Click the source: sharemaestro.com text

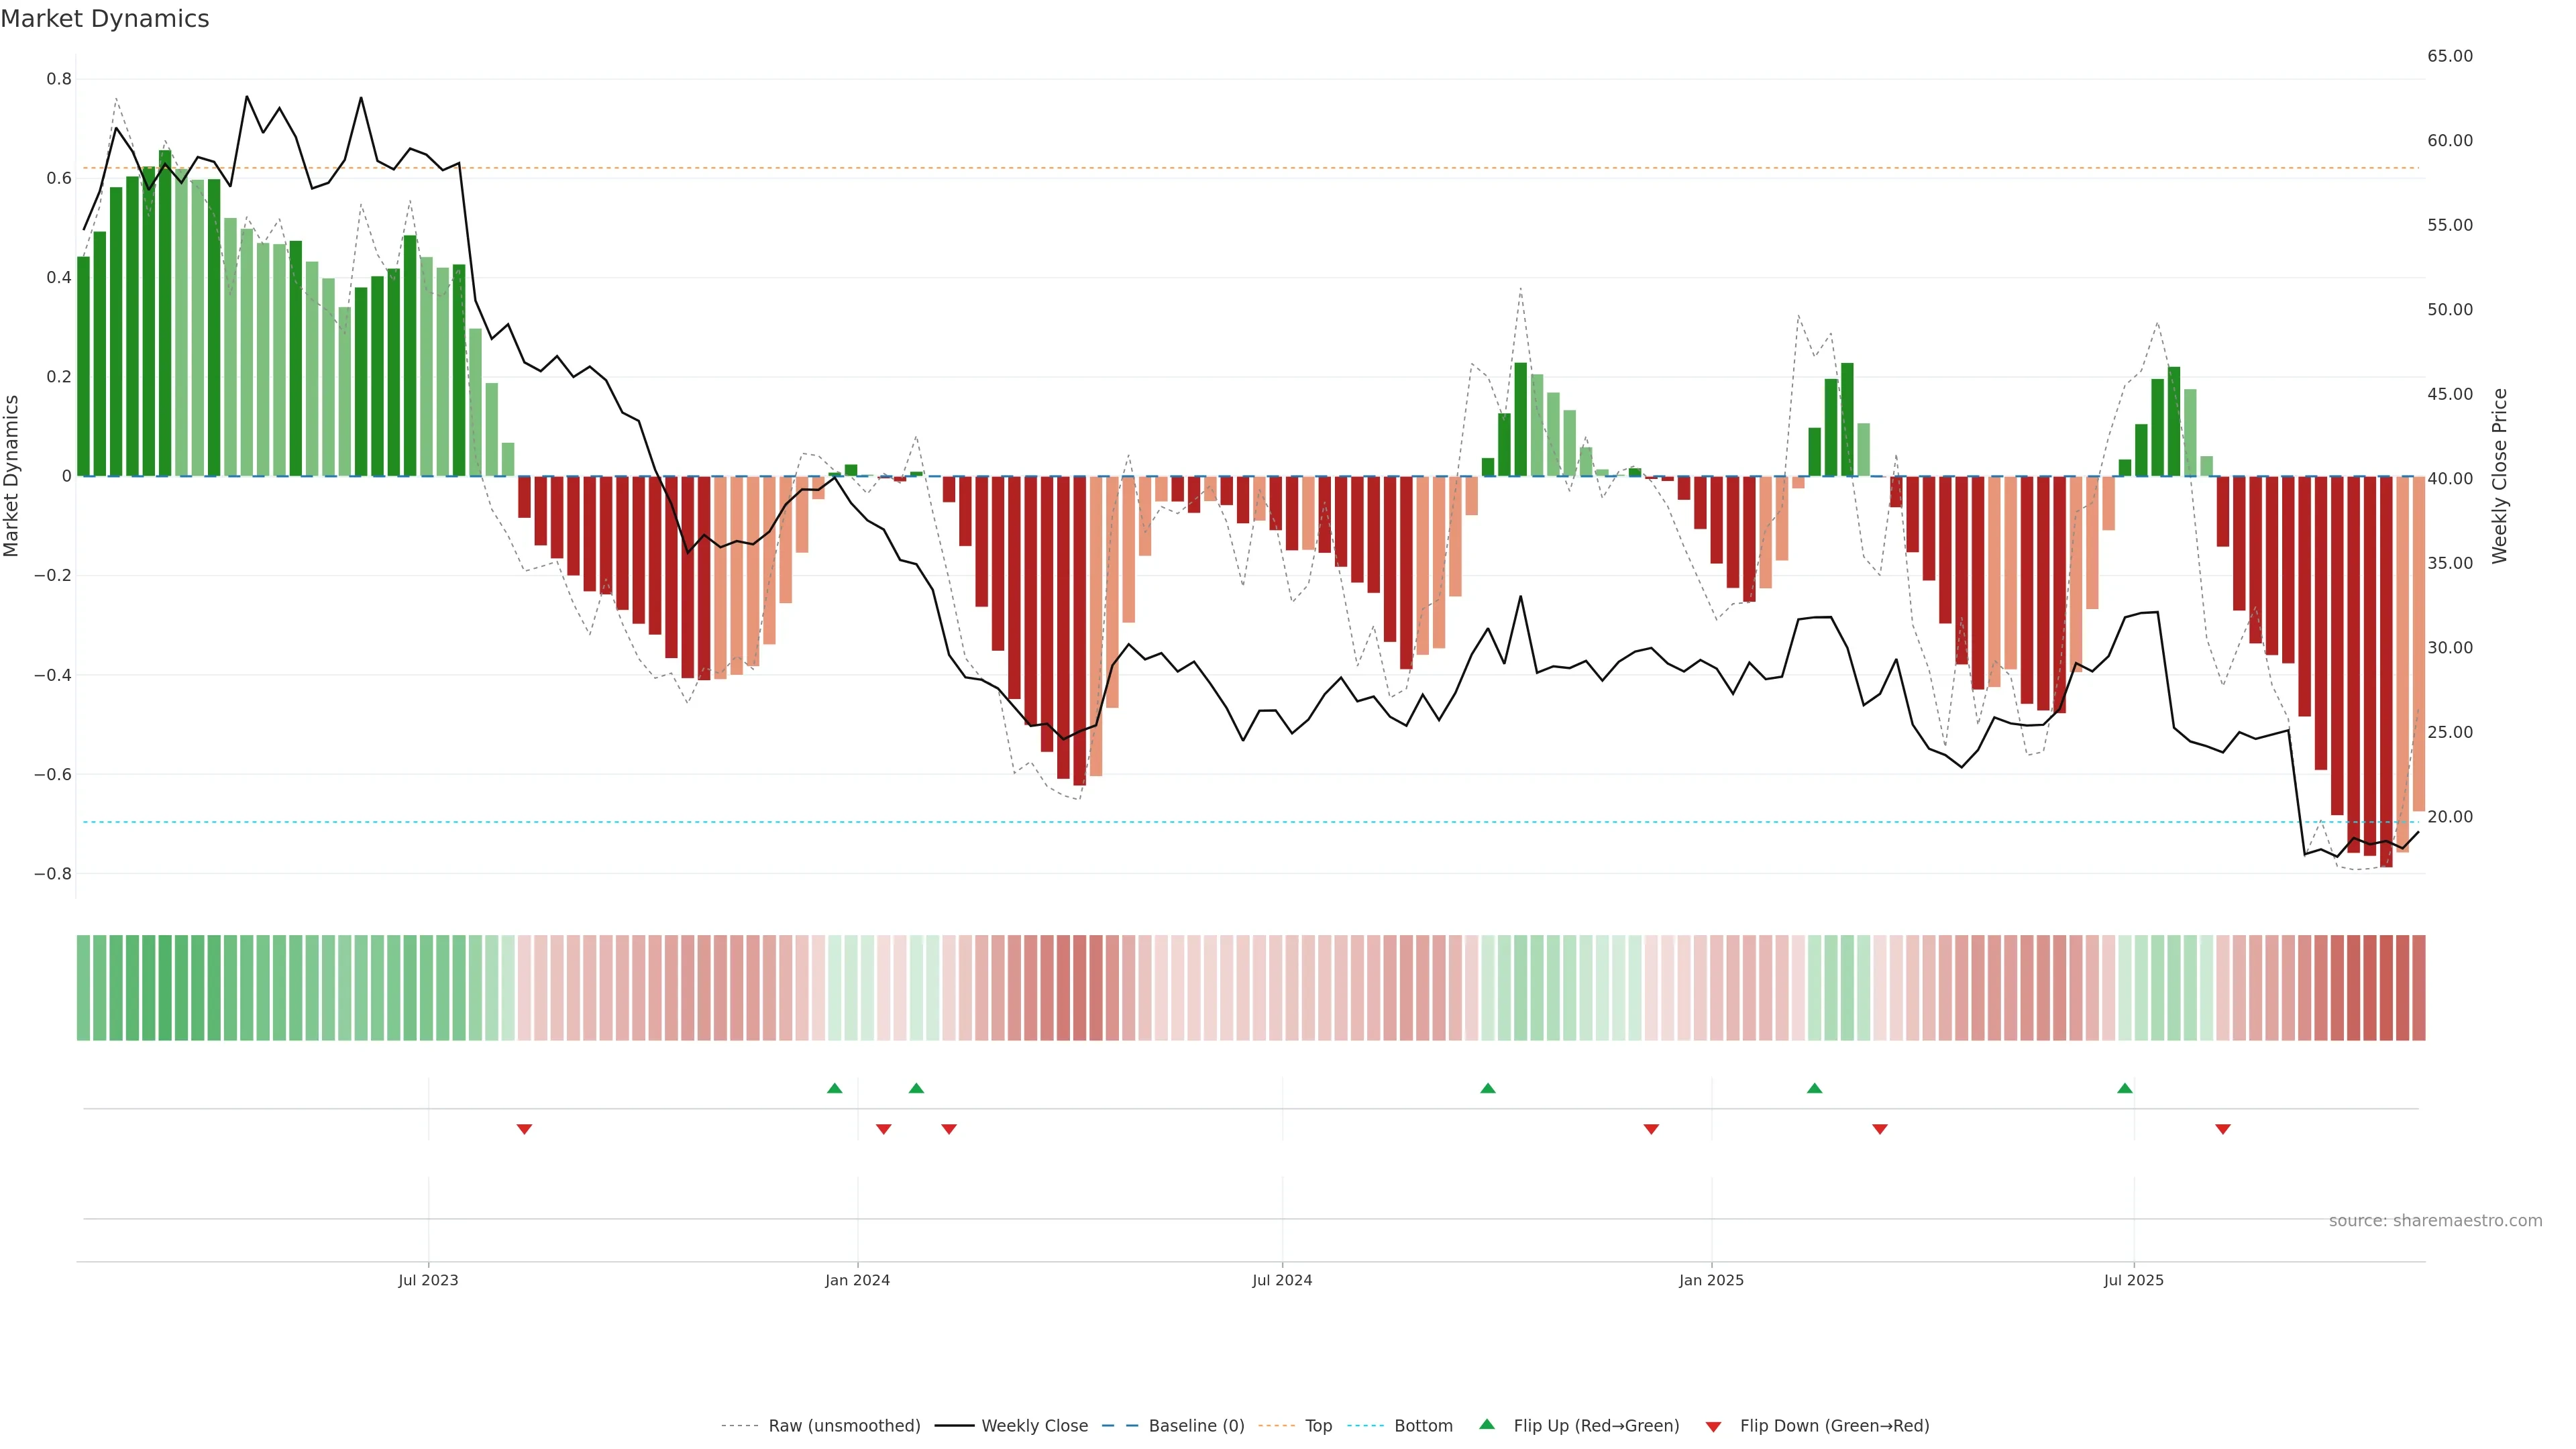2435,1221
